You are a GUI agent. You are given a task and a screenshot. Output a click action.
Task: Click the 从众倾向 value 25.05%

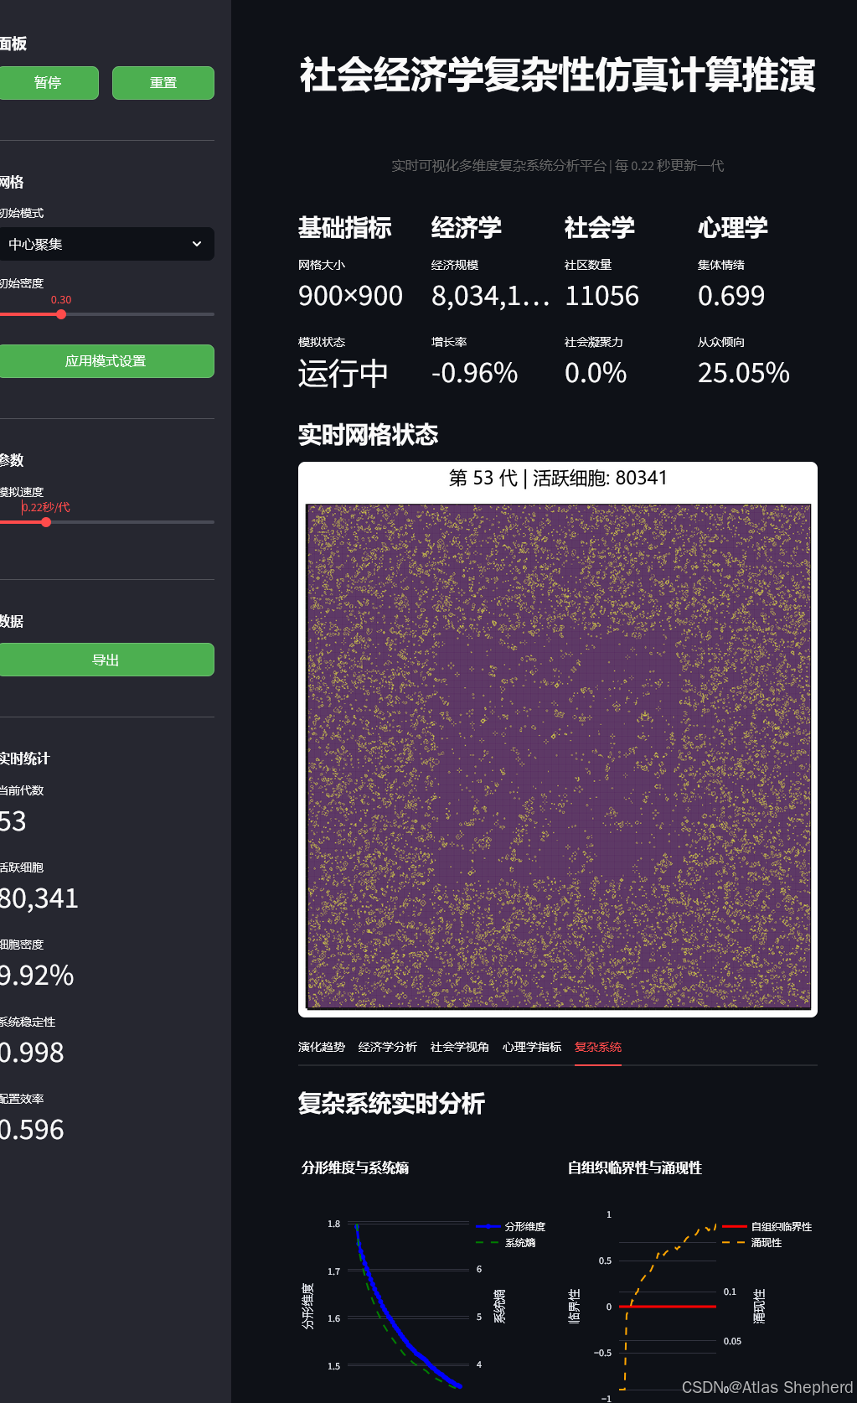point(744,373)
